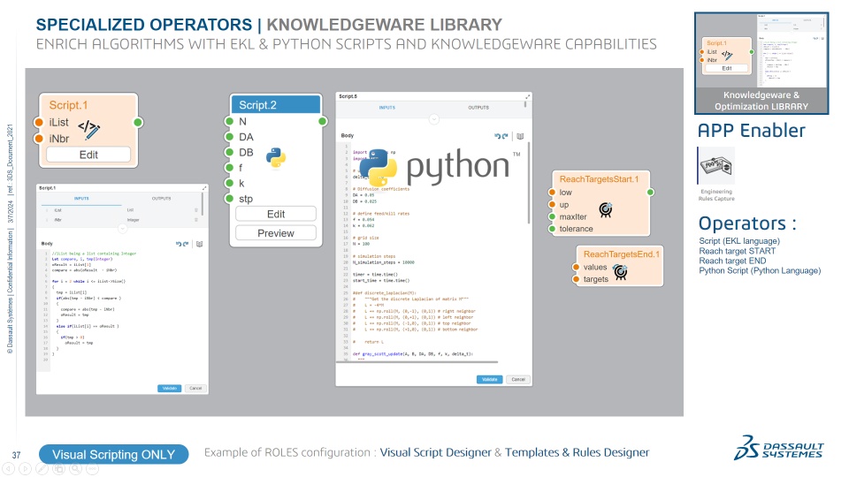Open slideshow pen tool options
The height and width of the screenshot is (477, 849).
42,469
